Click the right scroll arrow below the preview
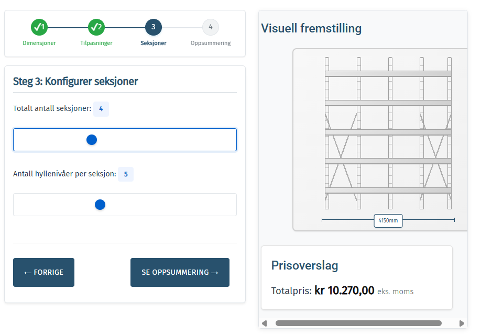 coord(462,323)
